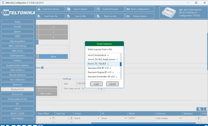Open Data Acquisition settings

coord(17,41)
